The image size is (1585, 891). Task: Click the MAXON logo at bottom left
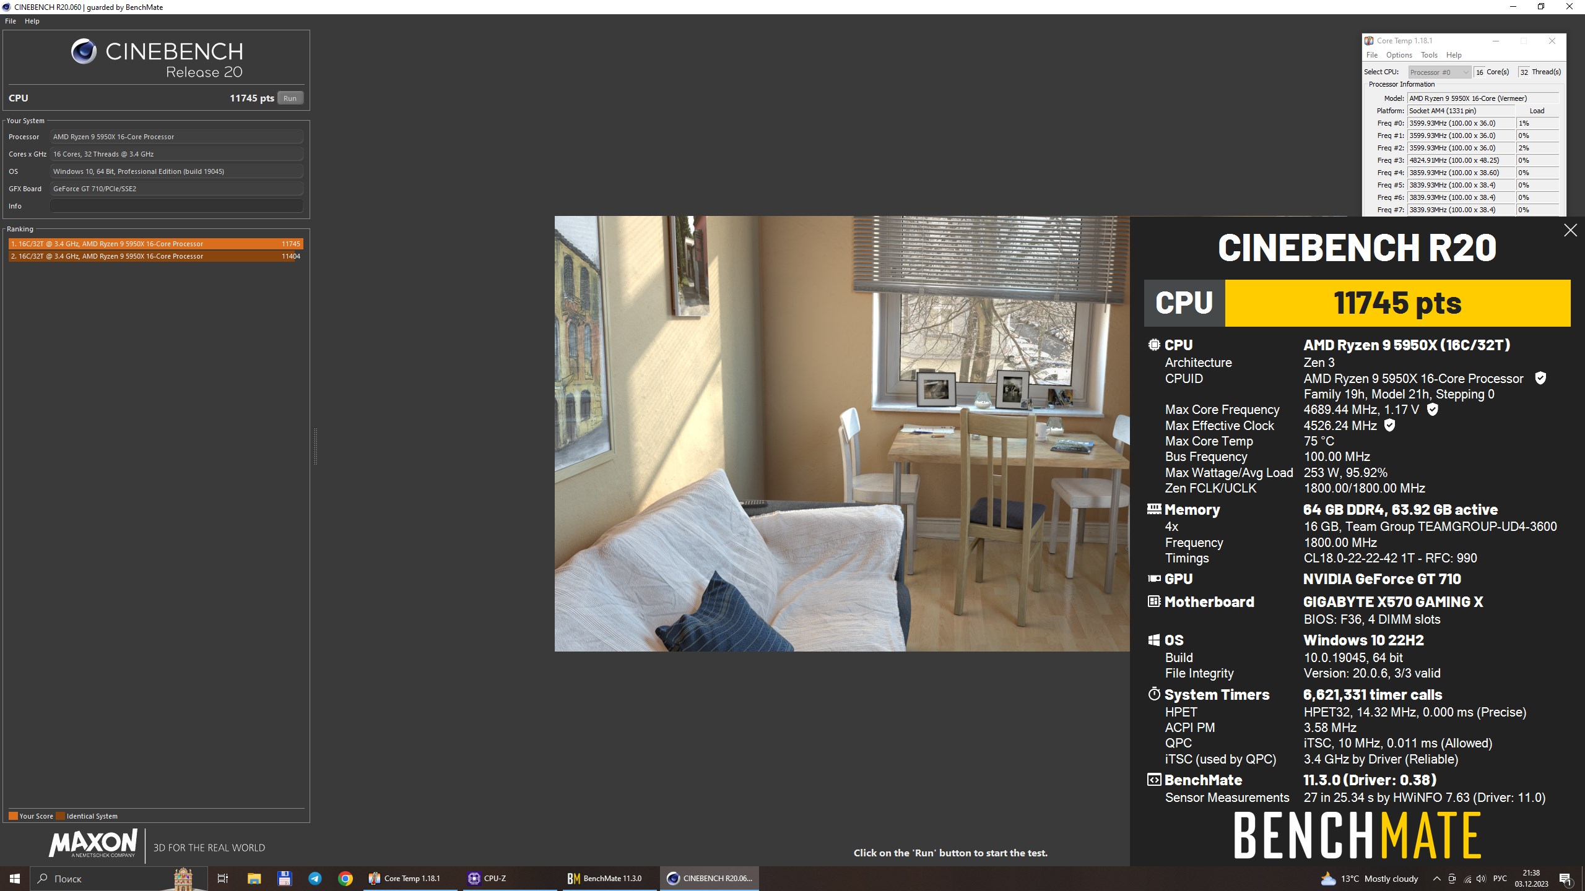click(93, 844)
